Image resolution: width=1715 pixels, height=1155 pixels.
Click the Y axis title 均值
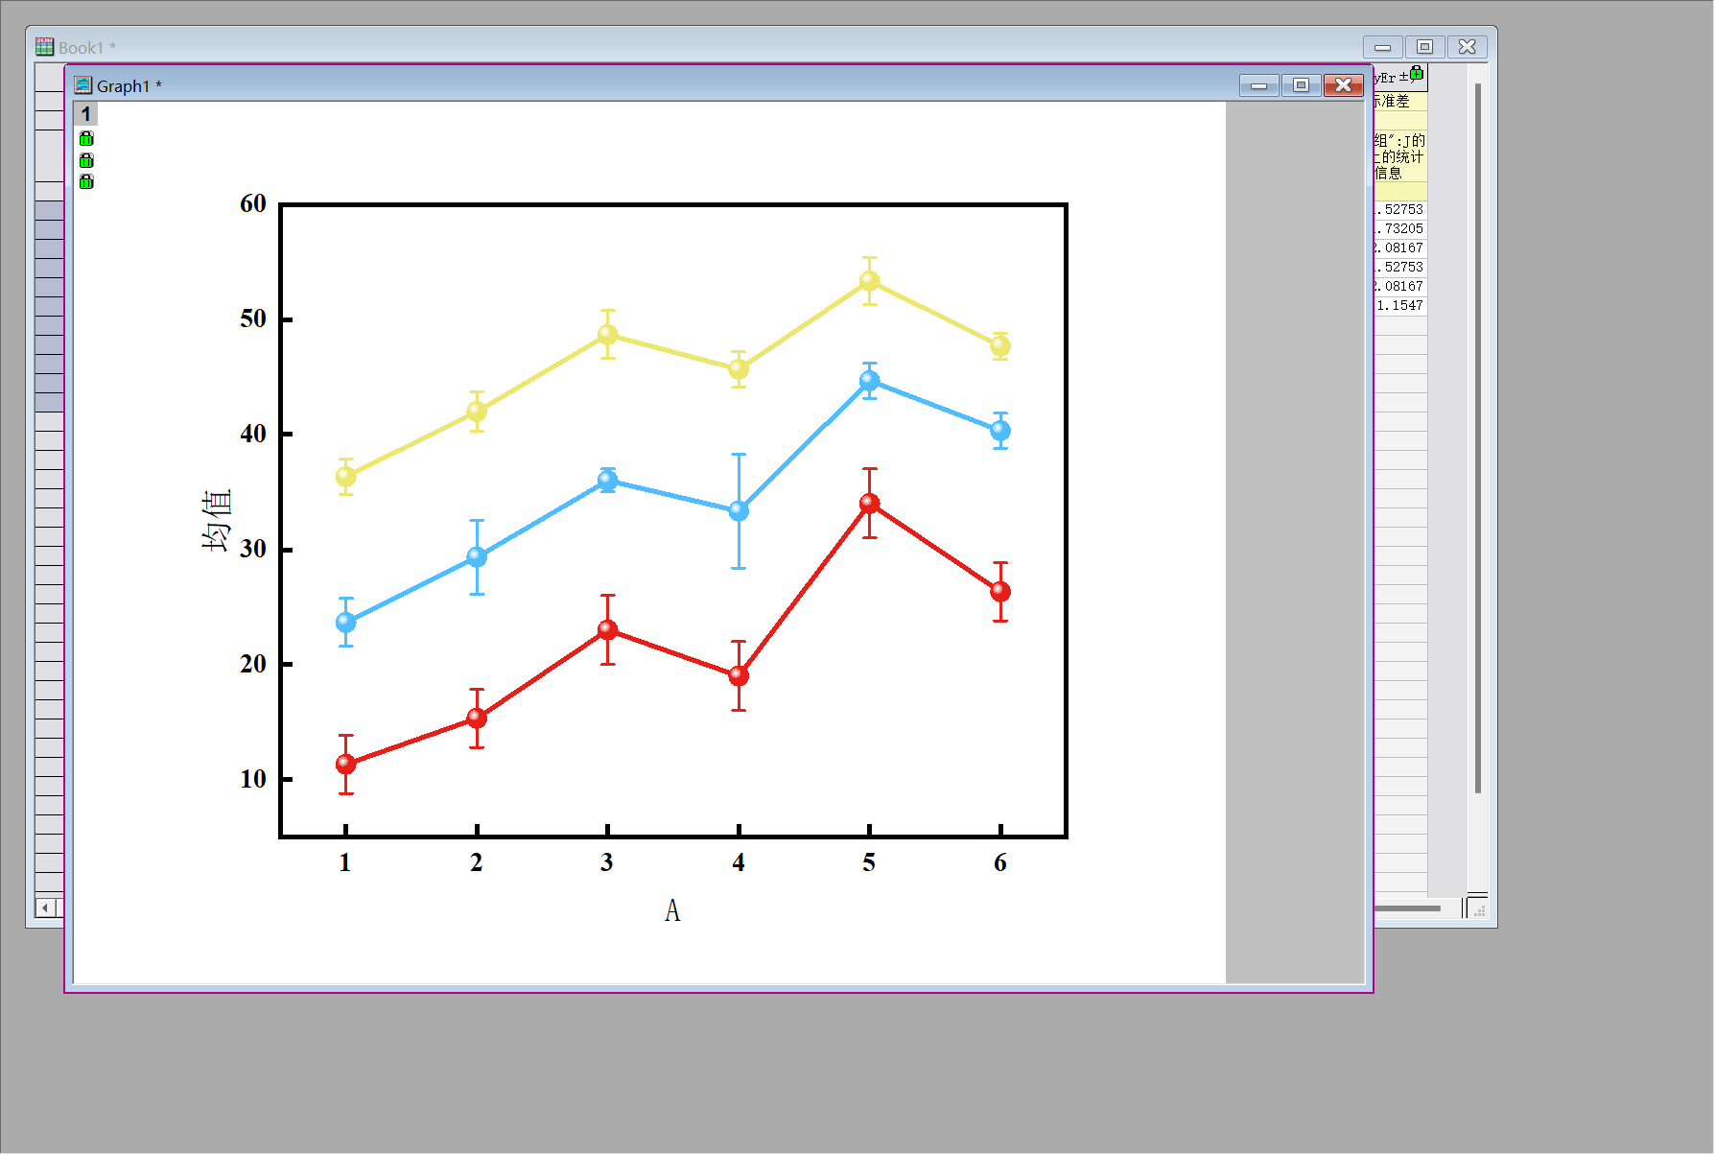click(217, 520)
